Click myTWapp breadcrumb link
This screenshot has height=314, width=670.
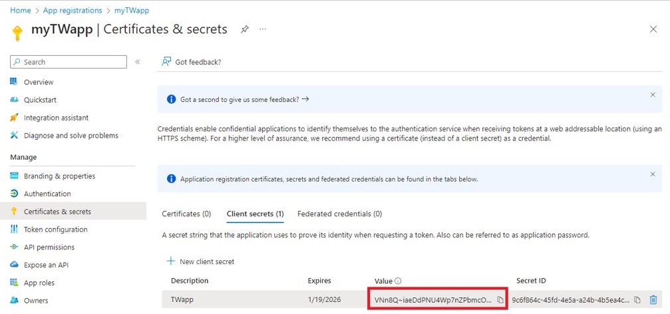pos(132,10)
